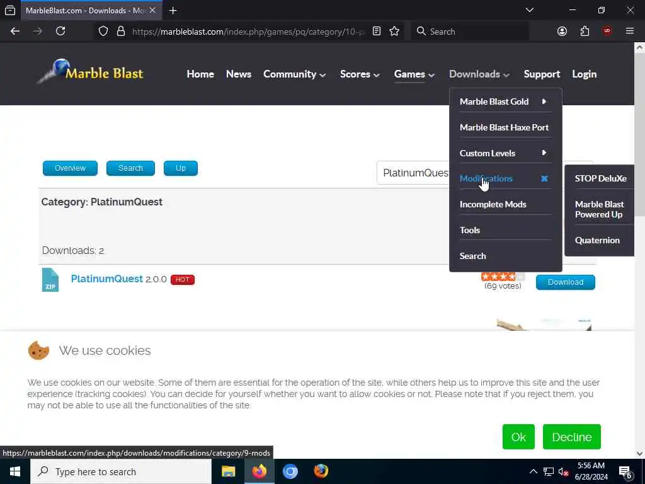Image resolution: width=645 pixels, height=484 pixels.
Task: Open the shield tracking protection icon
Action: [x=103, y=32]
